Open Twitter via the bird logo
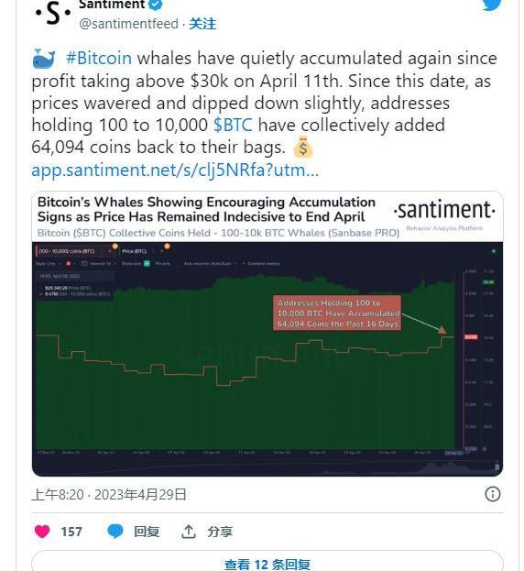Viewport: 524px width, 571px height. coord(492,5)
